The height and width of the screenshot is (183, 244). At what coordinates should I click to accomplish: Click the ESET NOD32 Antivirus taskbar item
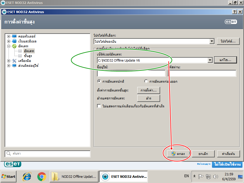(124, 177)
